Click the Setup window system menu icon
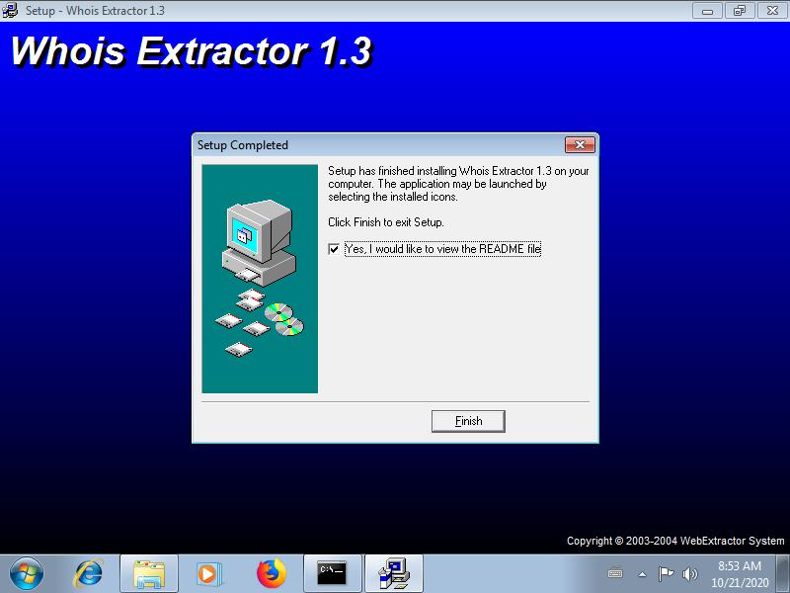Viewport: 790px width, 593px height. click(x=10, y=10)
